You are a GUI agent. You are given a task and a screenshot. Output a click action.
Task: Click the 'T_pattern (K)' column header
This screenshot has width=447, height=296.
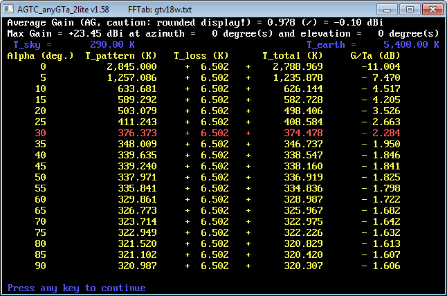coord(121,55)
